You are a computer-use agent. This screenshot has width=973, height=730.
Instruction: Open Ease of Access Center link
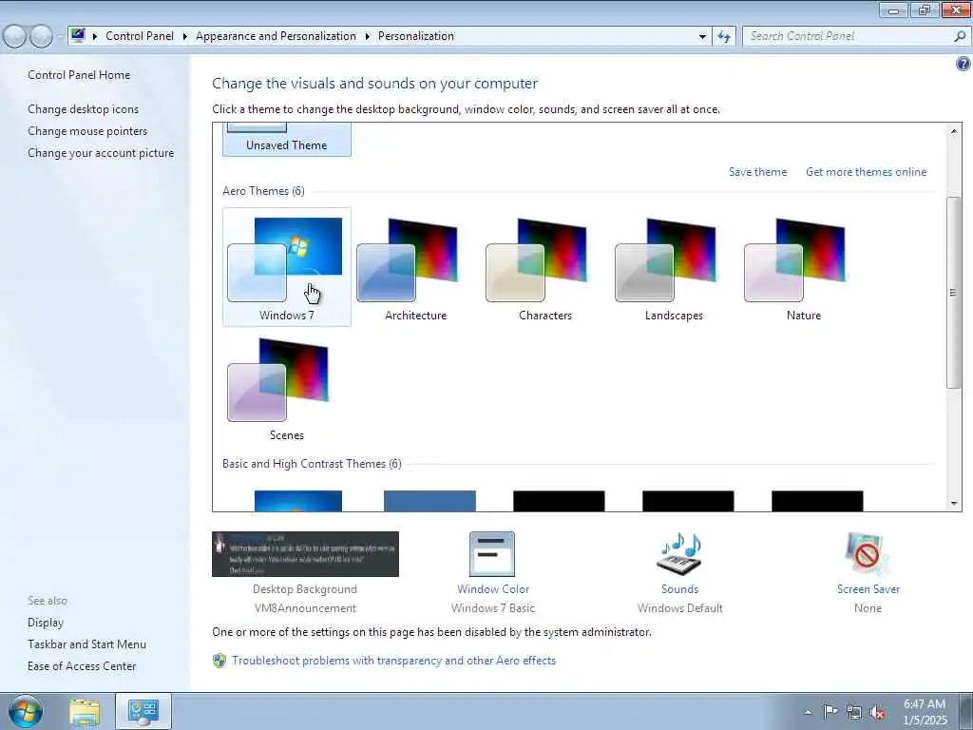[x=82, y=666]
